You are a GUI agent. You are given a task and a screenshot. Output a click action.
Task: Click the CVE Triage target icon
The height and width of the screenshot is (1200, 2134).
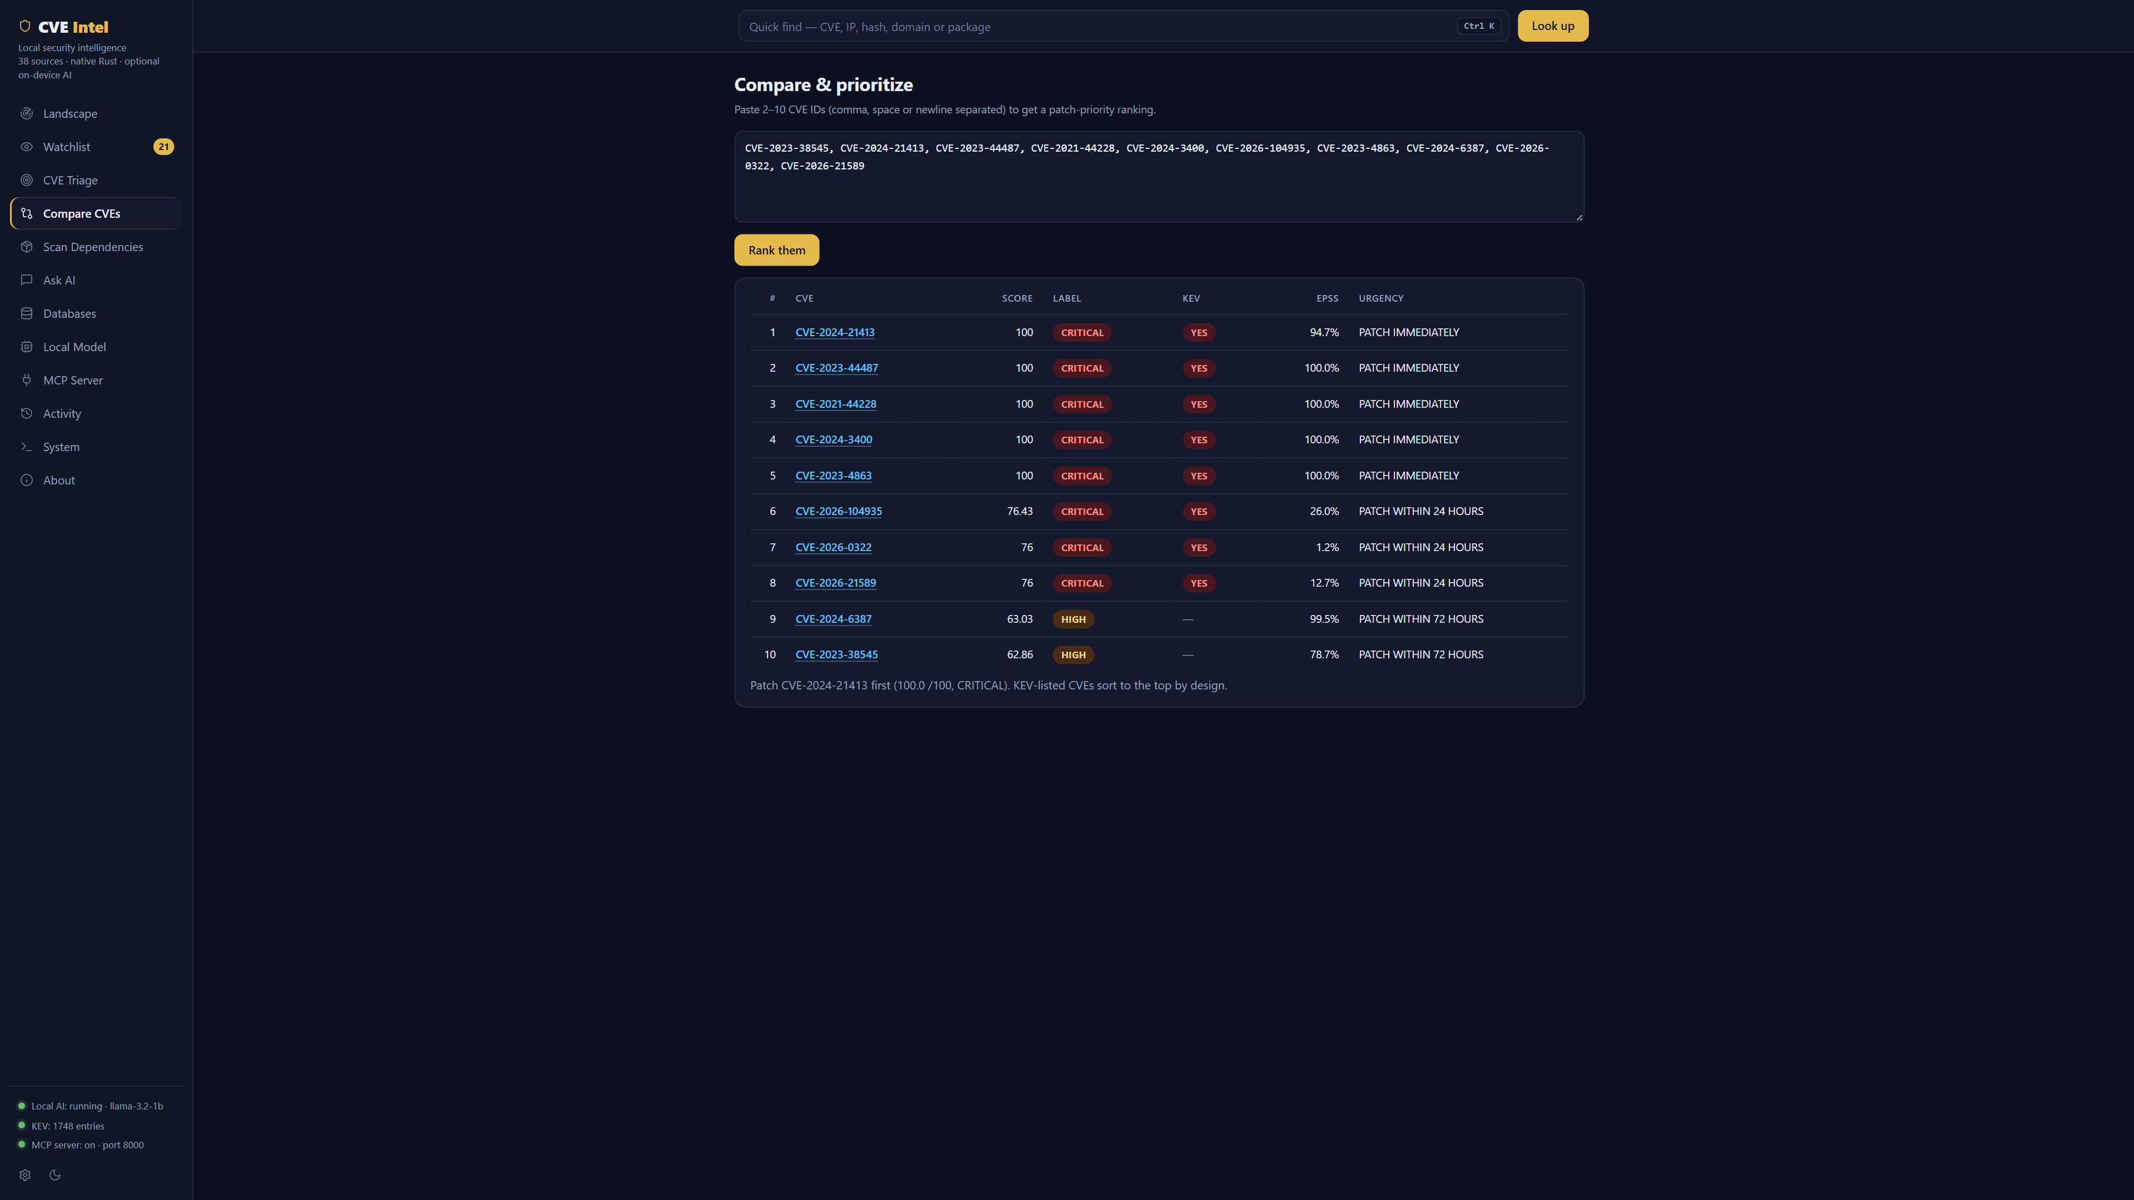click(27, 179)
